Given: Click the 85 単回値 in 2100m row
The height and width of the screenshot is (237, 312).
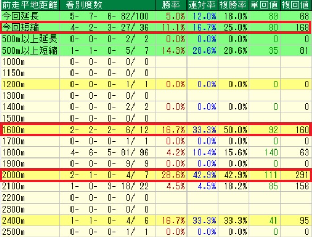Looking at the screenshot, I should 273,187.
